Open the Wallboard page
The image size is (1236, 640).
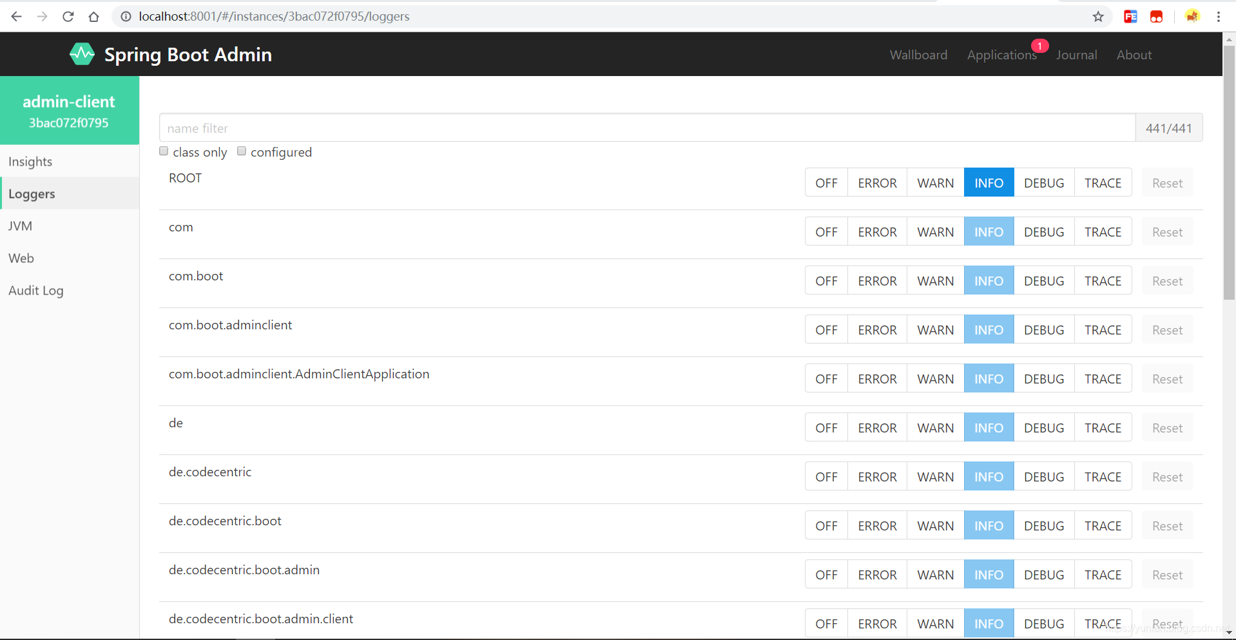click(918, 55)
